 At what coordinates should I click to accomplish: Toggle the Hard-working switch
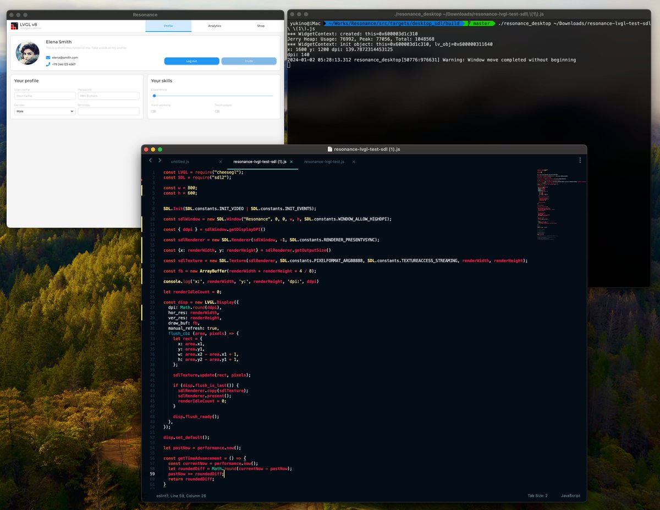click(x=155, y=111)
